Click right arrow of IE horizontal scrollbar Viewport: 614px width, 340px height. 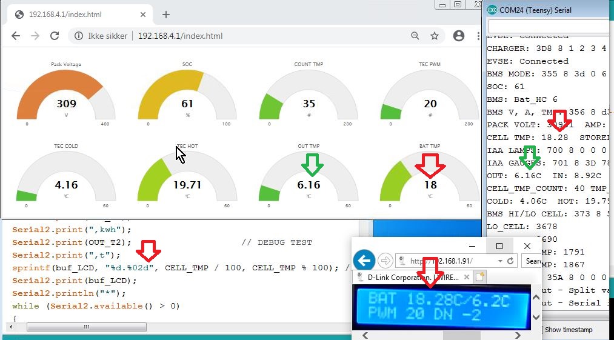pos(518,336)
